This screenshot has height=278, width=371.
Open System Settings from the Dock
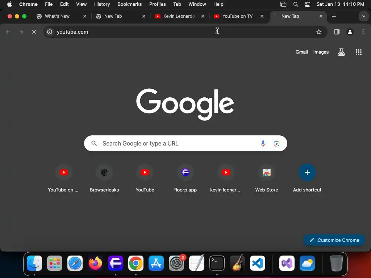click(176, 263)
